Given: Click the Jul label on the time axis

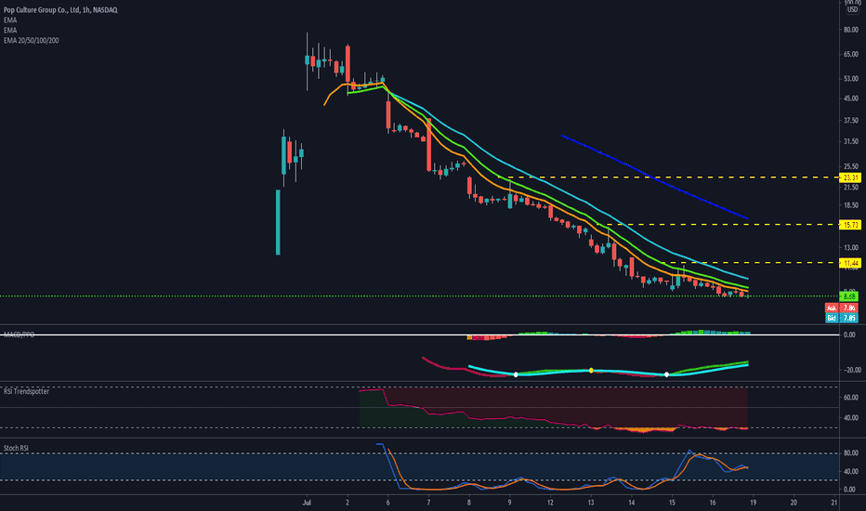Looking at the screenshot, I should 307,503.
